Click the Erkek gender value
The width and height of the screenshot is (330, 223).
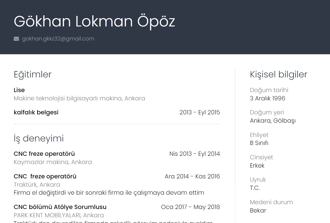(257, 166)
